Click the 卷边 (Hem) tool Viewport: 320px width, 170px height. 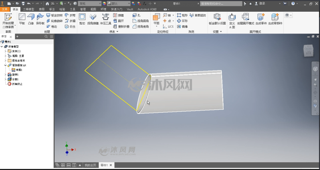52,27
